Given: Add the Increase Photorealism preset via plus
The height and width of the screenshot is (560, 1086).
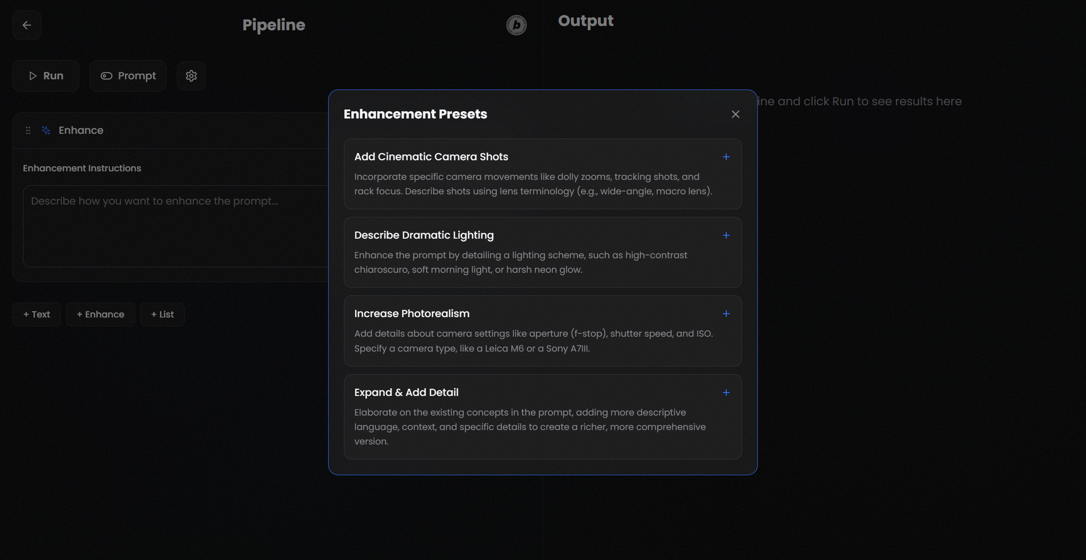Looking at the screenshot, I should 726,314.
